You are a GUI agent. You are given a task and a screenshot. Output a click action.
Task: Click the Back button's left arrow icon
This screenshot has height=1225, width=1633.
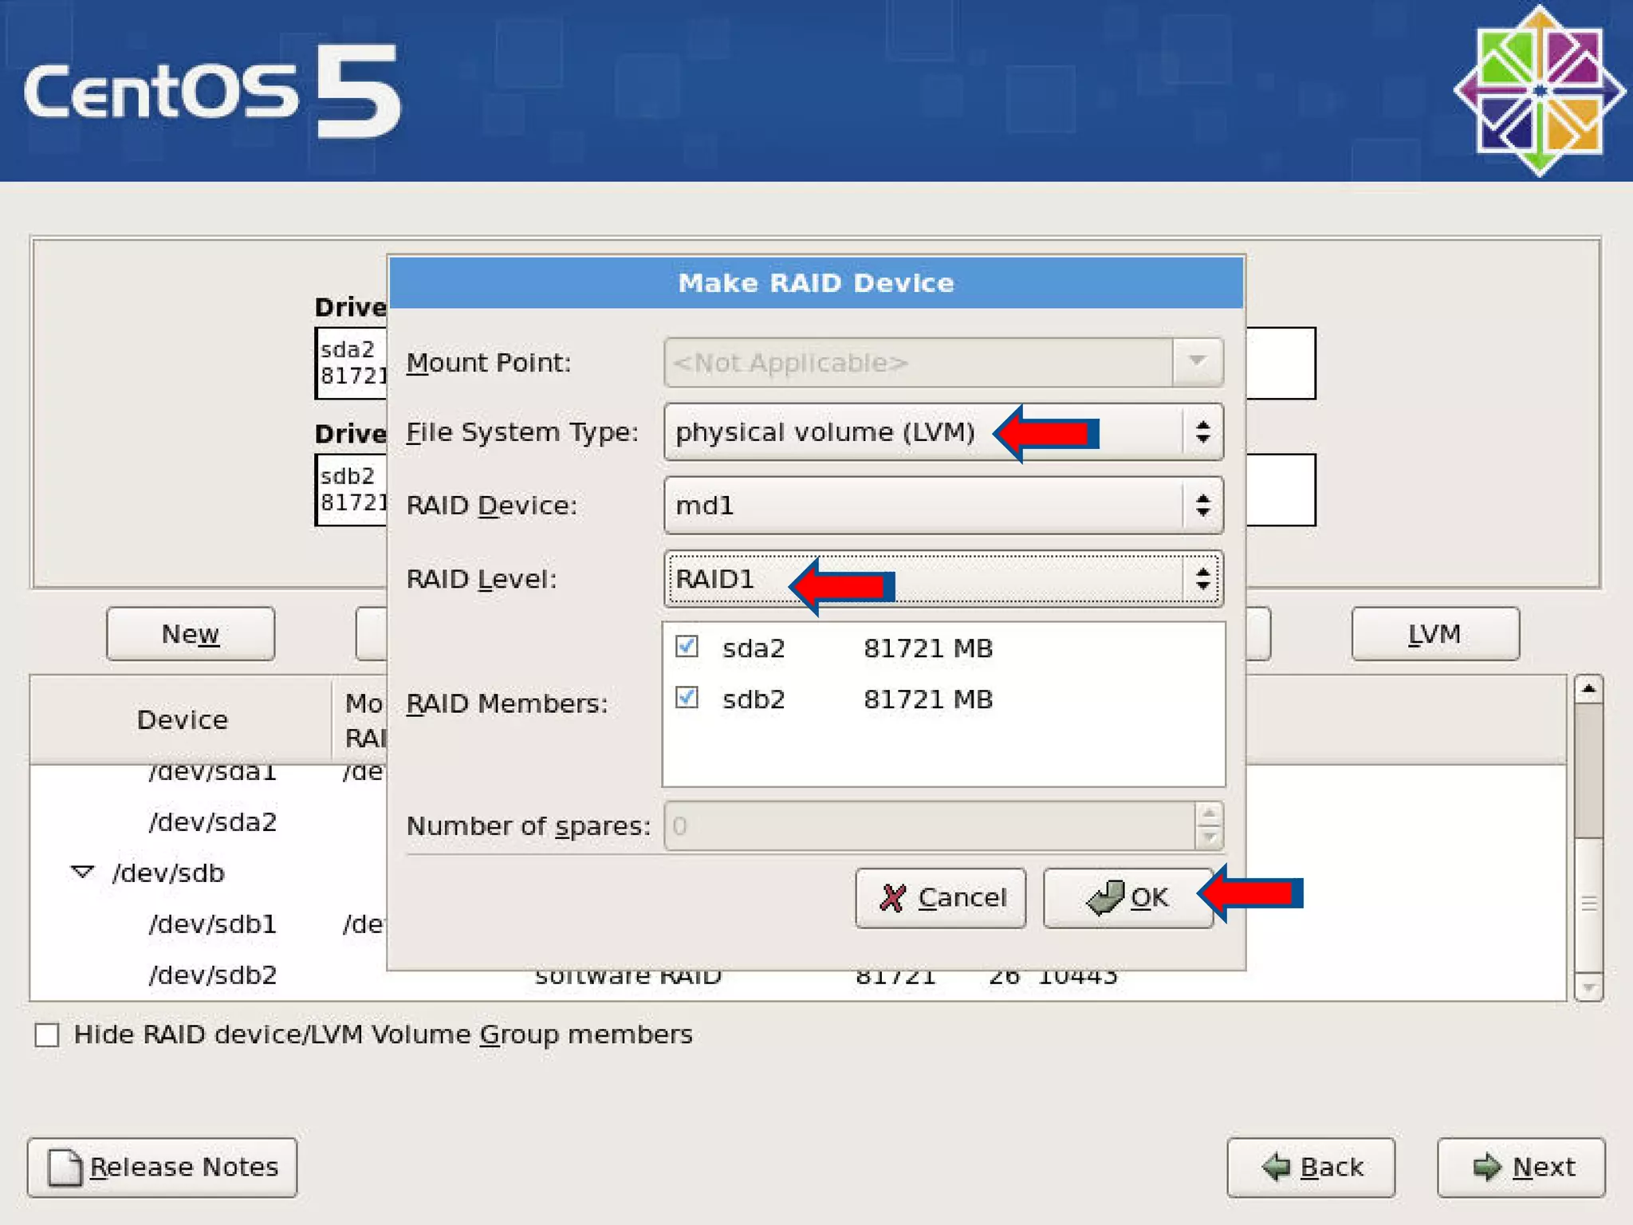tap(1277, 1168)
